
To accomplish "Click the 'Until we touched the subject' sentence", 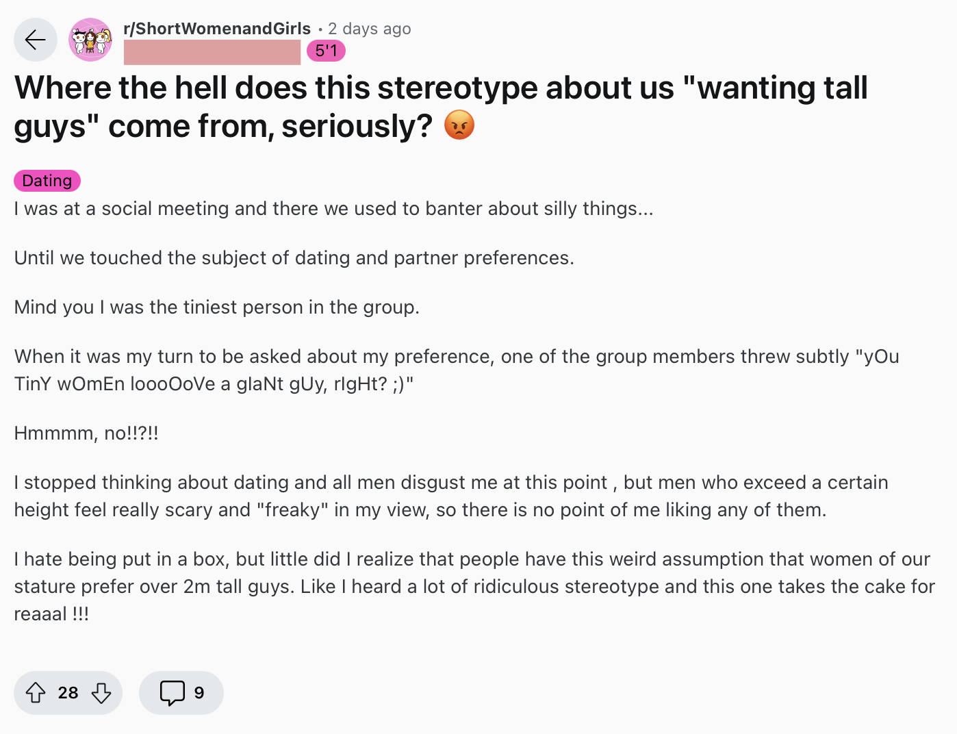I will [x=294, y=257].
